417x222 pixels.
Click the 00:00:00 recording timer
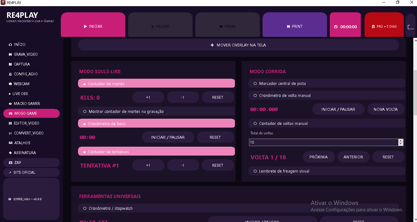(345, 25)
